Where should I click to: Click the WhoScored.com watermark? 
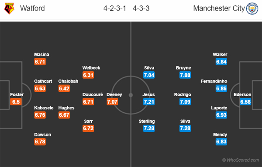tap(241, 160)
